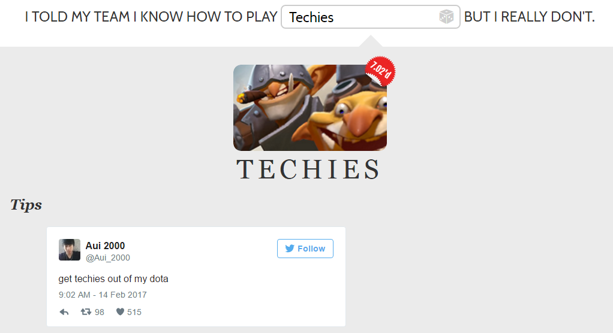Click the I TOLD MY TEAM headline text
613x333 pixels.
point(151,17)
